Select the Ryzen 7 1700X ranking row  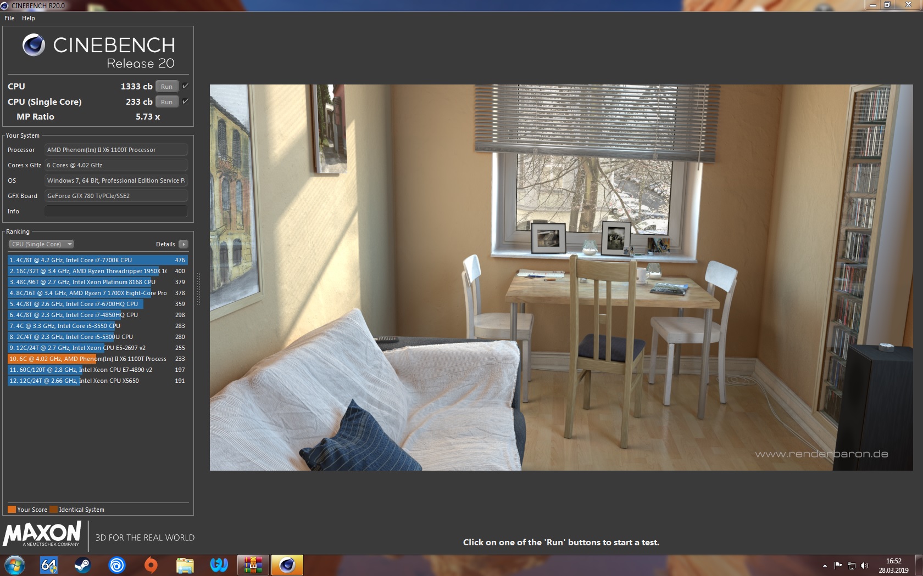98,293
